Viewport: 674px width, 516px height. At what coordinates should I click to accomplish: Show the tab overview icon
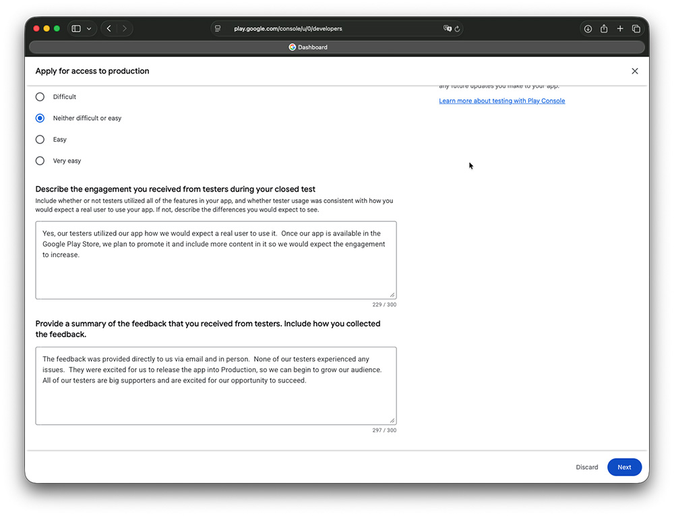636,29
